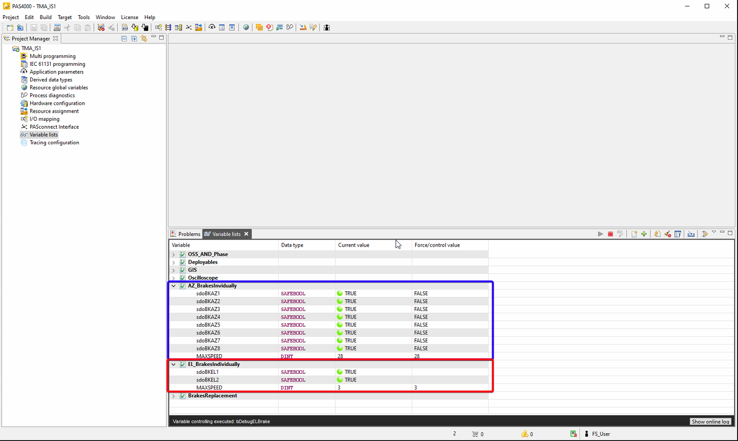This screenshot has width=738, height=441.
Task: Open the Project menu
Action: 11,17
